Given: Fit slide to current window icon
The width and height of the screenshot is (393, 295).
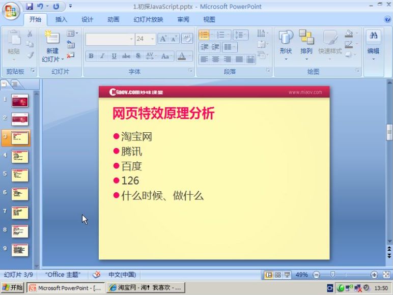Looking at the screenshot, I should click(386, 275).
